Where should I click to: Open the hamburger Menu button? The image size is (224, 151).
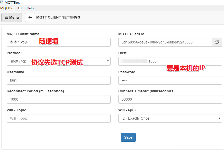click(12, 17)
